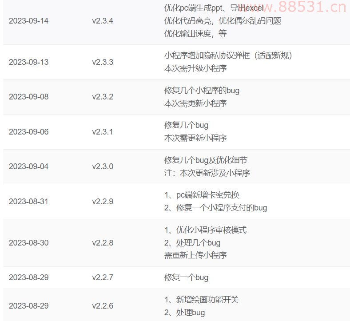Click the note 注：本次更新涉及小程序
Image resolution: width=350 pixels, height=321 pixels.
pyautogui.click(x=207, y=173)
